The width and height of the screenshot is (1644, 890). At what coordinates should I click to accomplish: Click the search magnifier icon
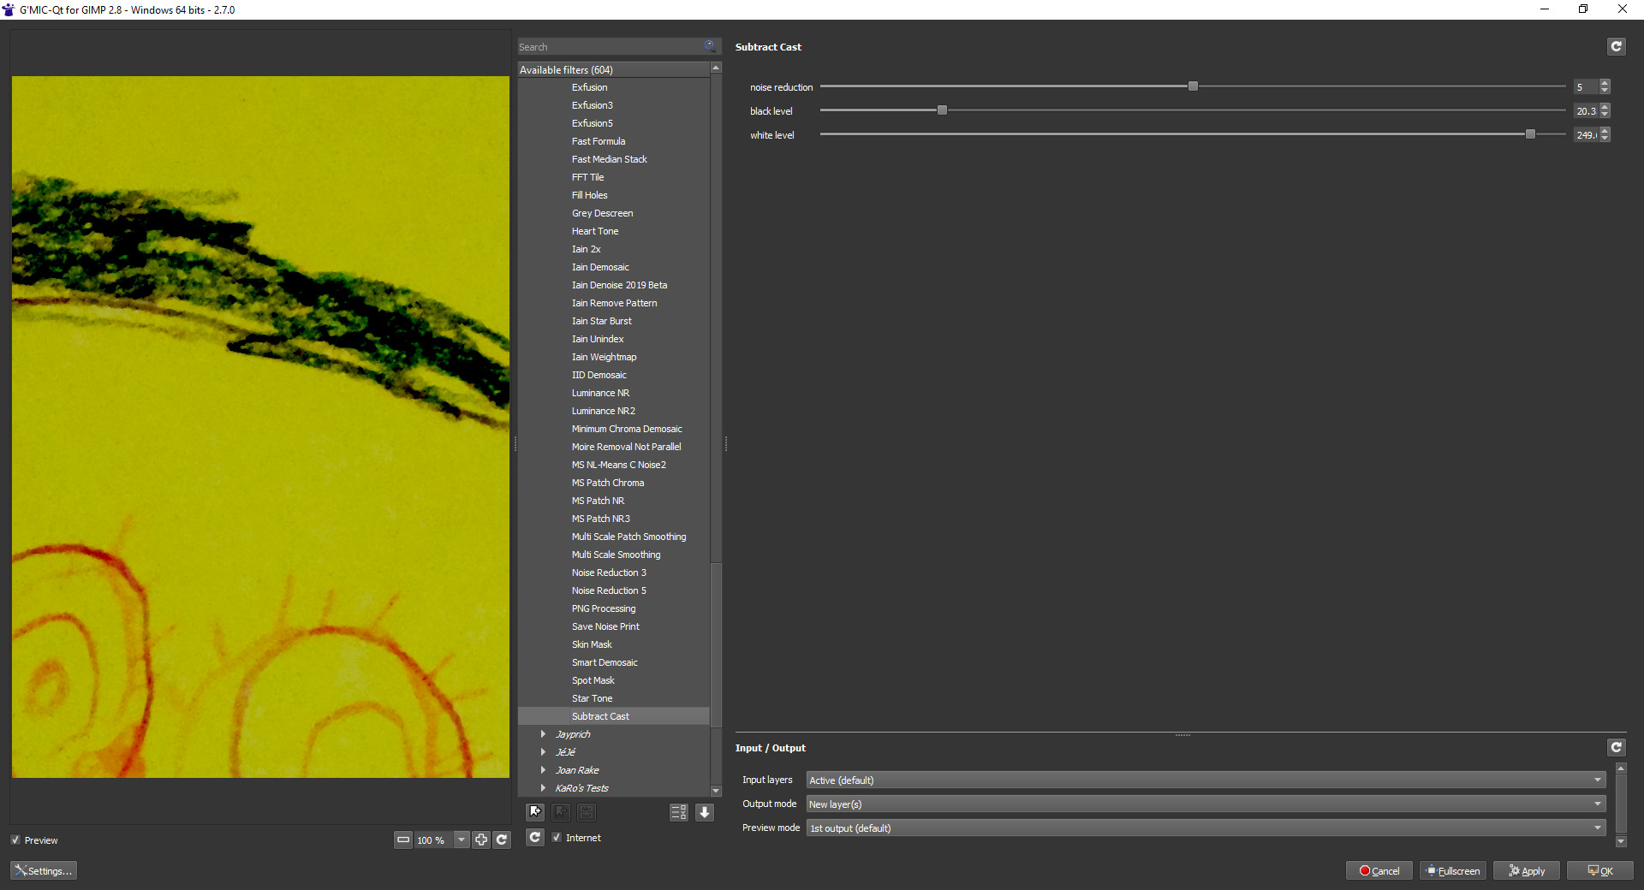710,46
